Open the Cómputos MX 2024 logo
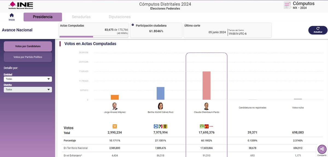The width and height of the screenshot is (328, 157). click(299, 5)
